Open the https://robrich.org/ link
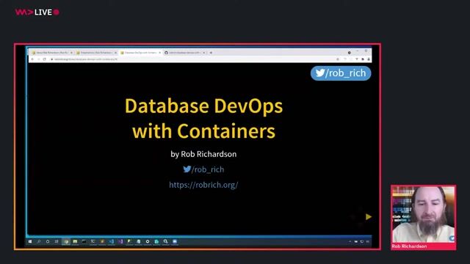This screenshot has width=470, height=264. click(x=203, y=185)
